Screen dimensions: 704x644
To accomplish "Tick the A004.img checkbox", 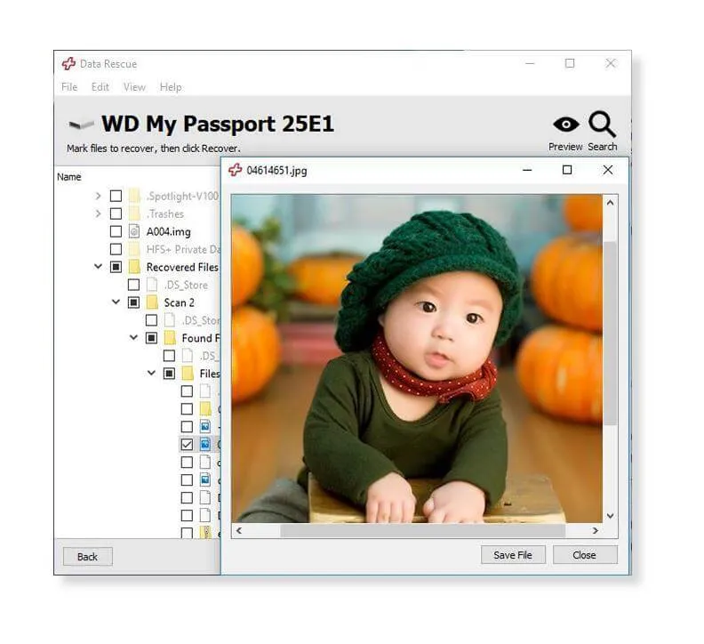I will click(x=116, y=231).
